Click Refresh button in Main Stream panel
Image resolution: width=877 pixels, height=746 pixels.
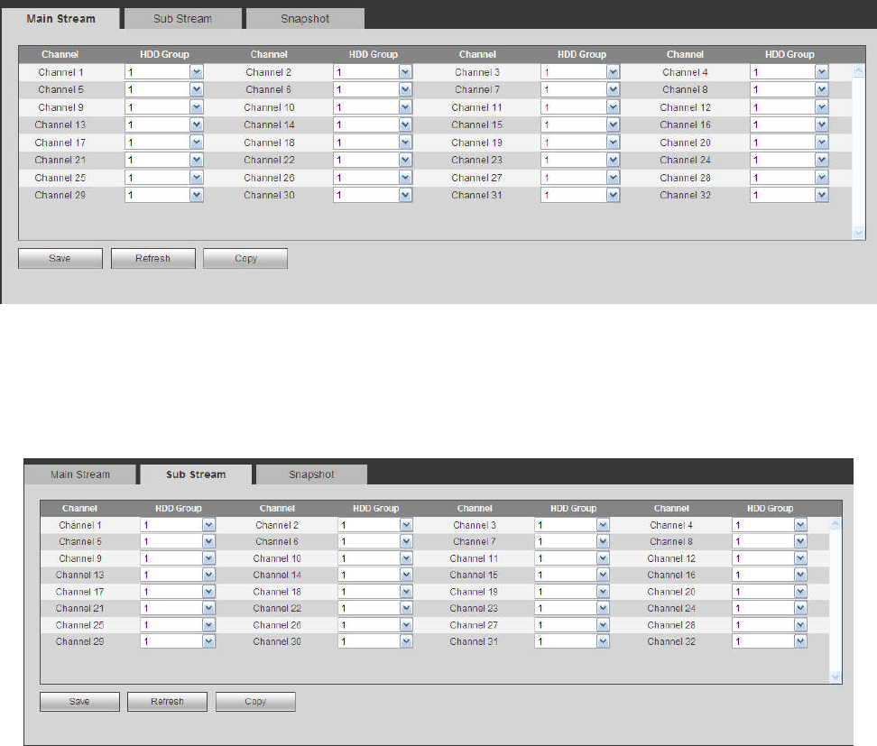(153, 258)
